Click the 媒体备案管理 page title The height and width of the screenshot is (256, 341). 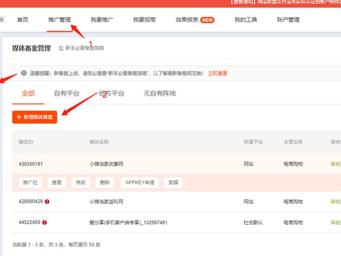coord(31,48)
